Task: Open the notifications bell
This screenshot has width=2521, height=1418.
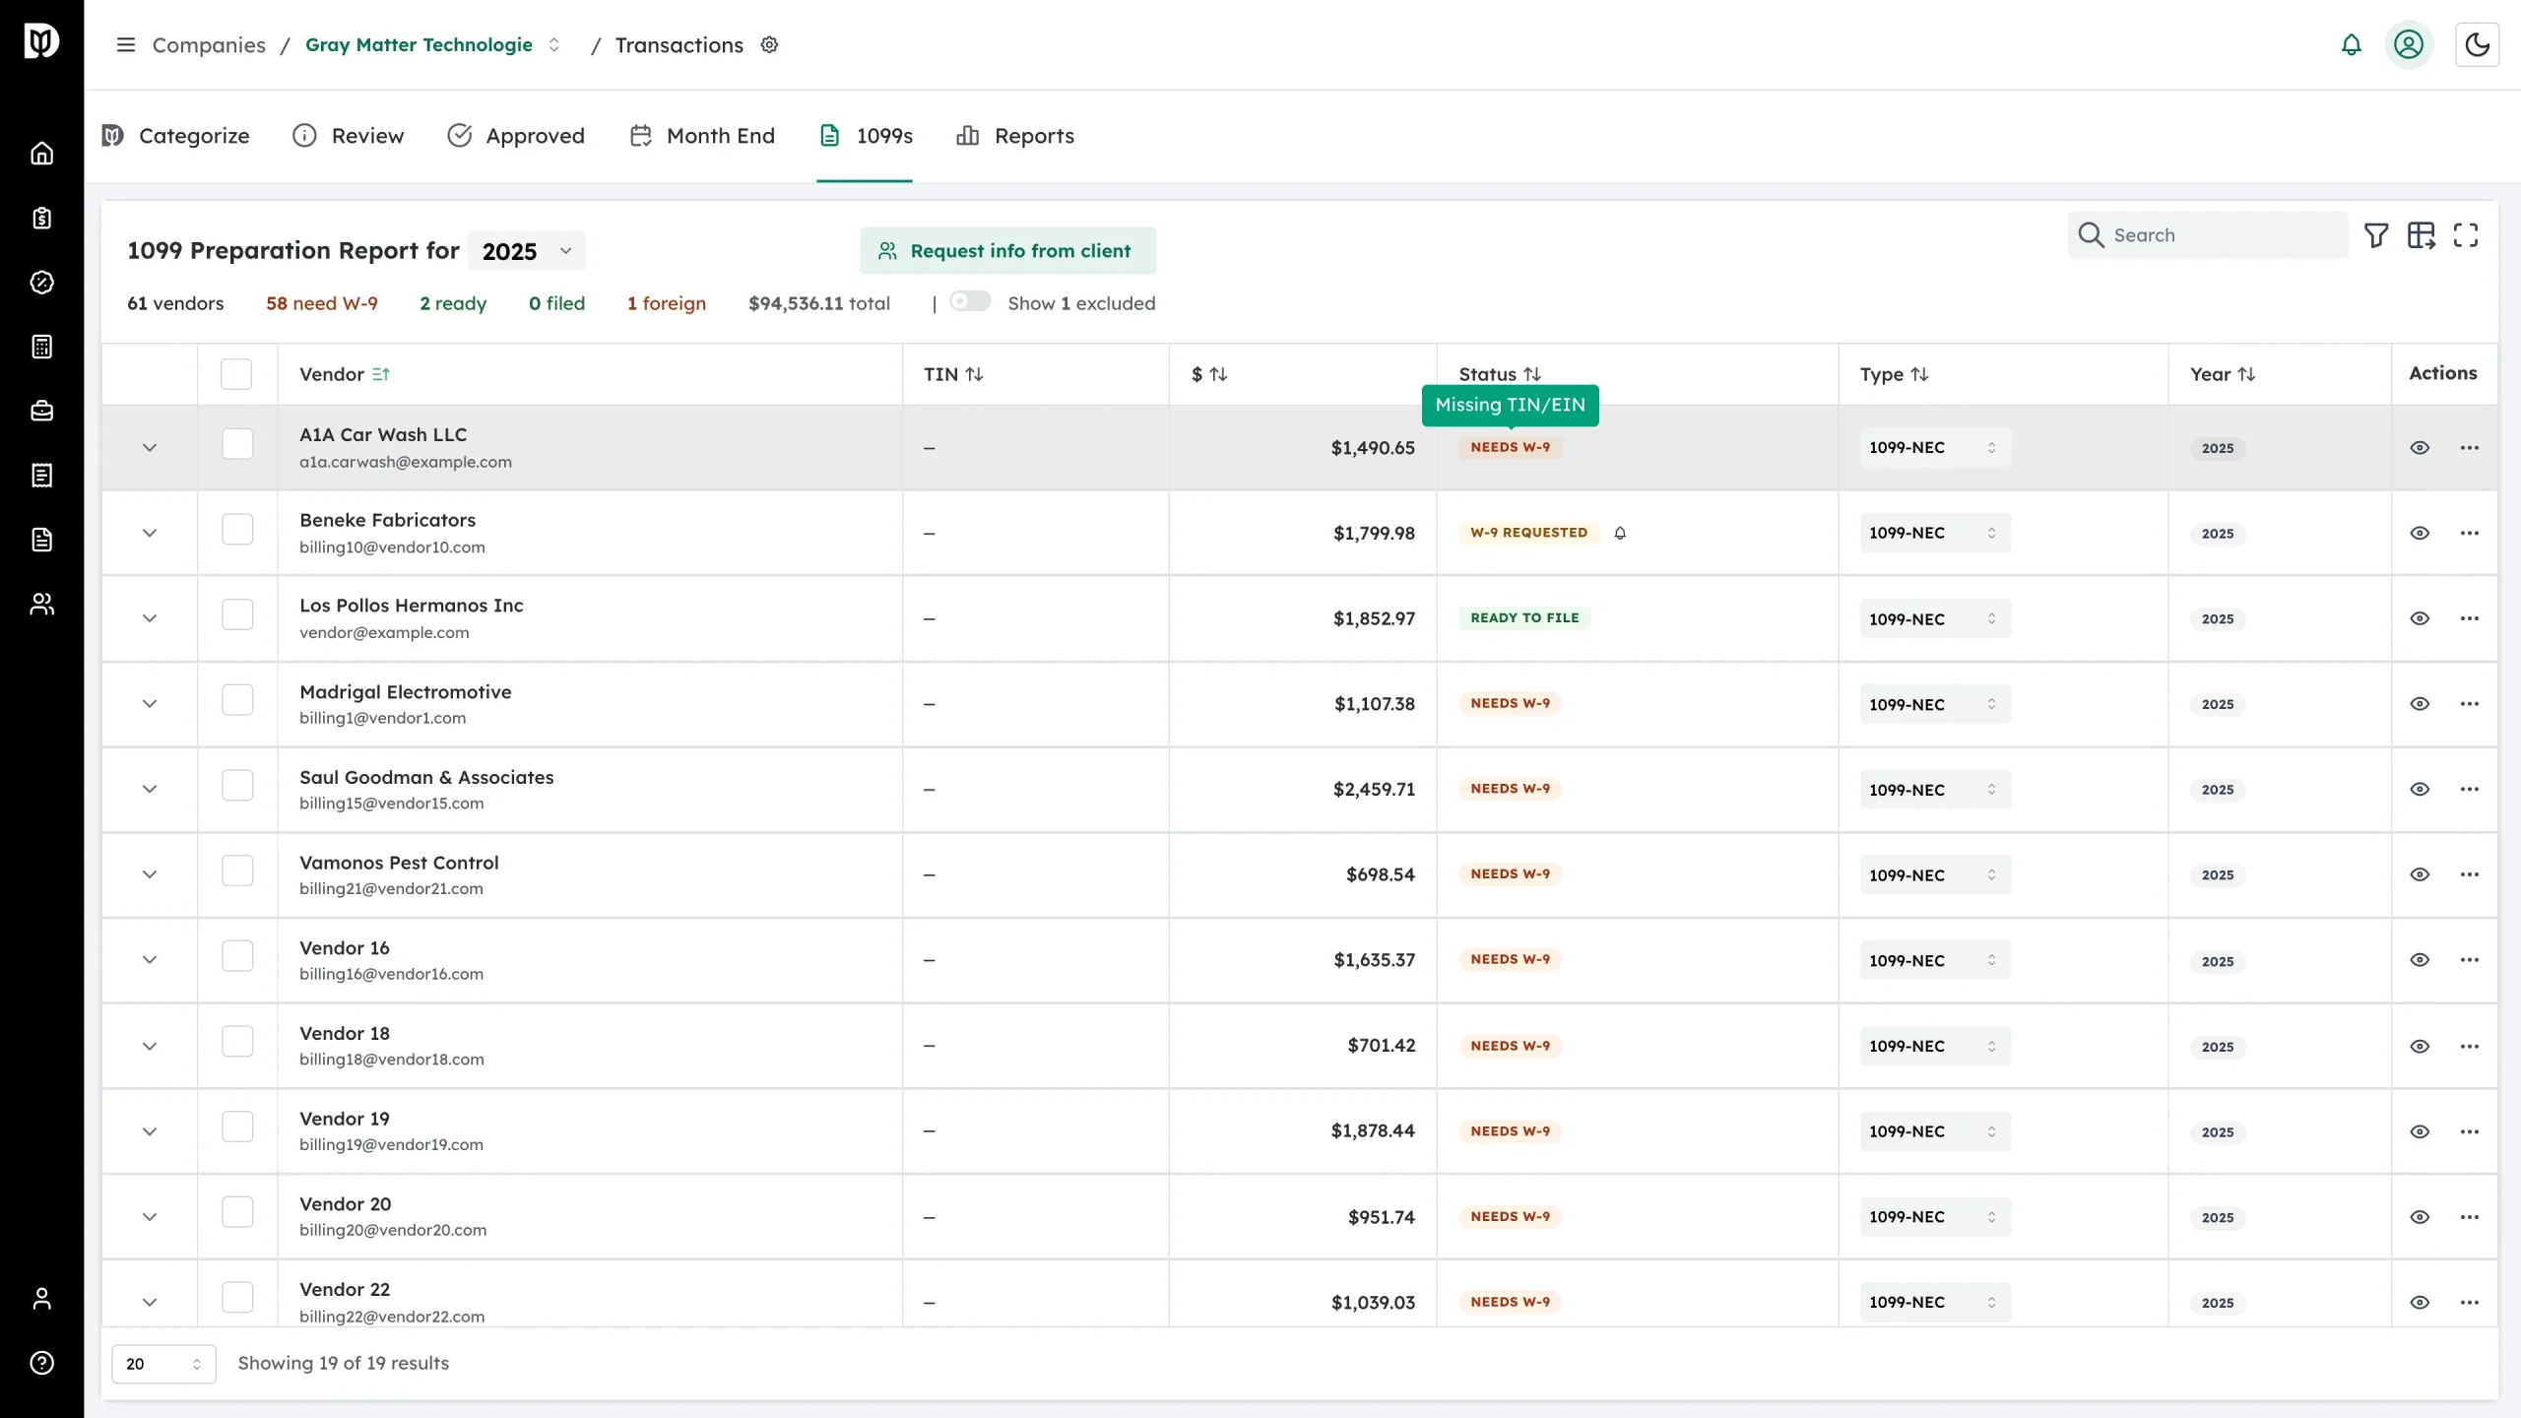Action: pos(2351,45)
